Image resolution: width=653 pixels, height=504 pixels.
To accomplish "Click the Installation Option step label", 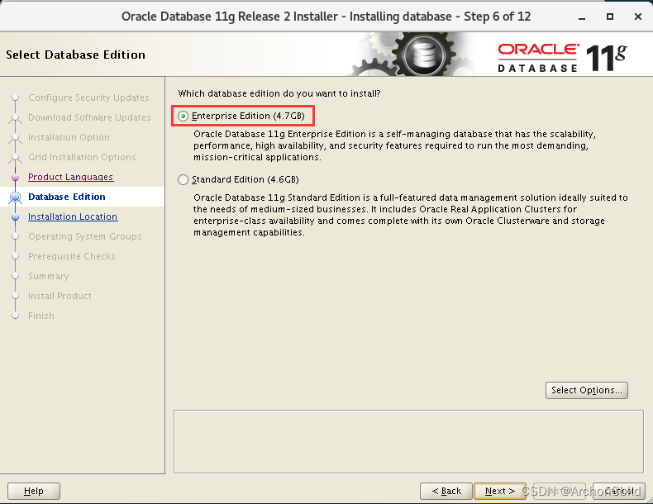I will tap(69, 137).
